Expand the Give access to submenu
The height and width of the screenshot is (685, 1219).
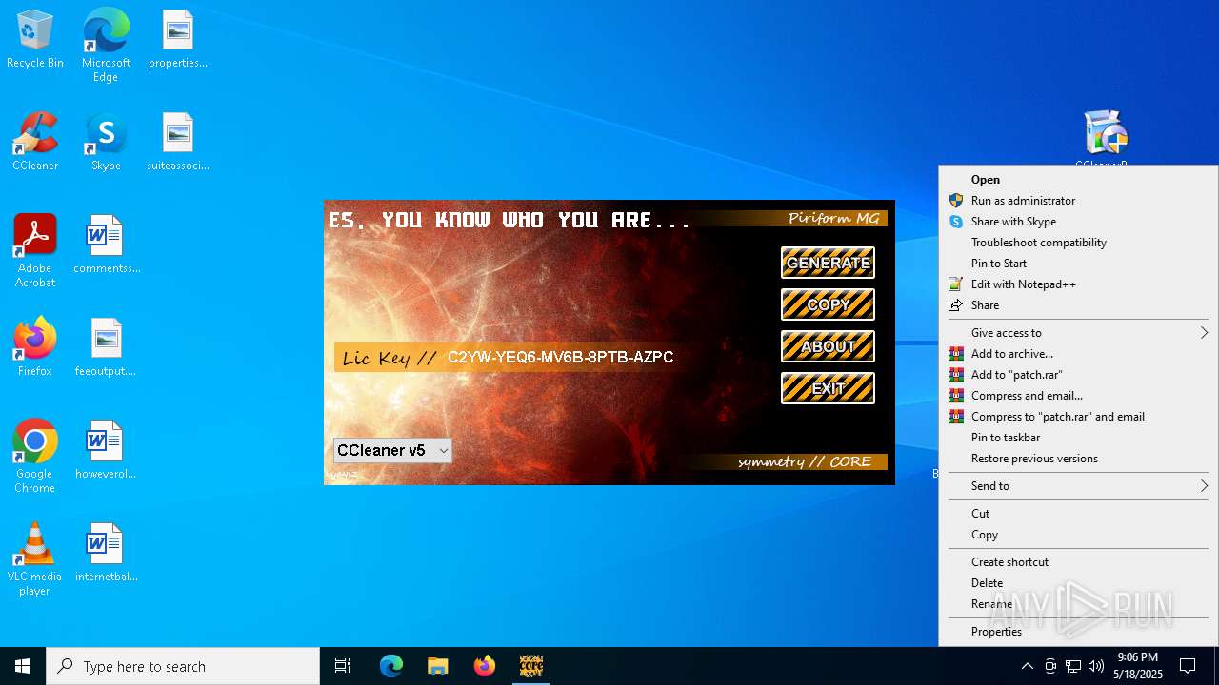tap(1078, 332)
